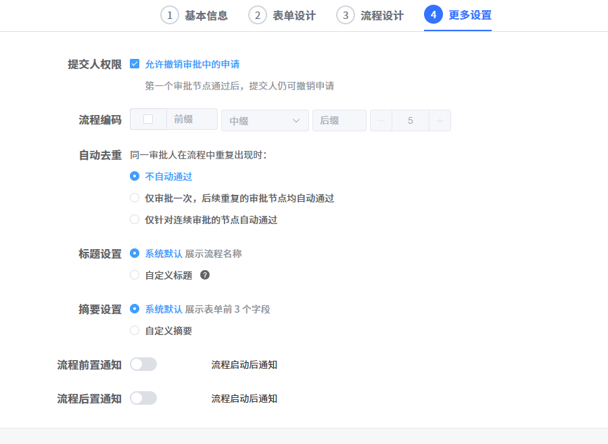Viewport: 608px width, 444px height.
Task: Select 仅审批一次，后续重复的审批节点均自动通过
Action: [x=134, y=198]
